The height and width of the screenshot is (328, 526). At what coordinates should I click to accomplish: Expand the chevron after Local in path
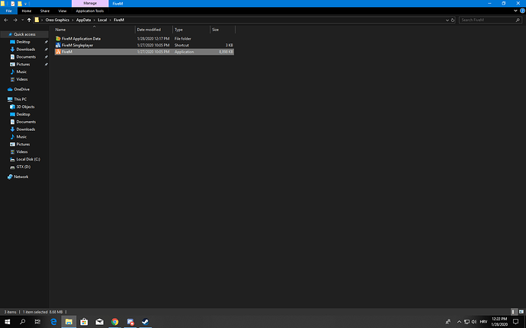pyautogui.click(x=110, y=20)
